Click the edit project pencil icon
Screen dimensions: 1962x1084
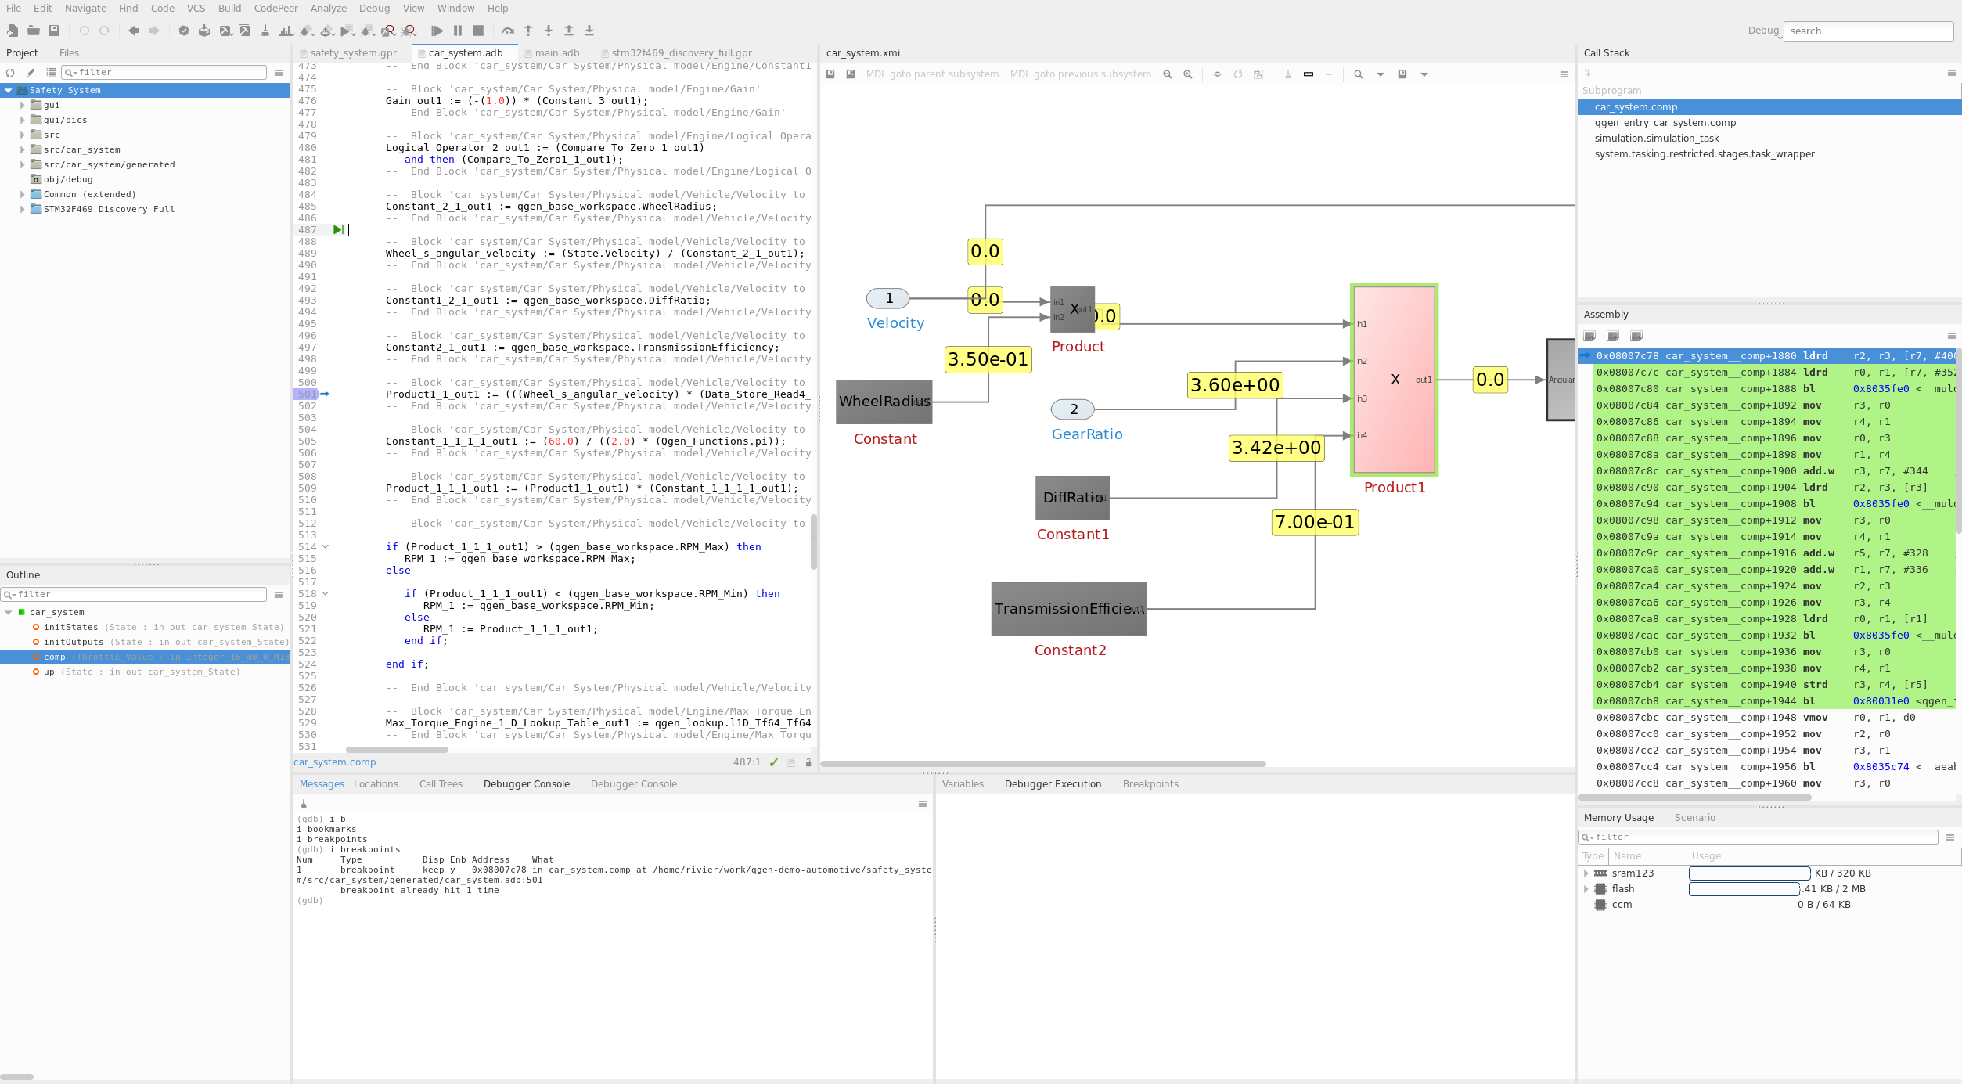(x=31, y=73)
